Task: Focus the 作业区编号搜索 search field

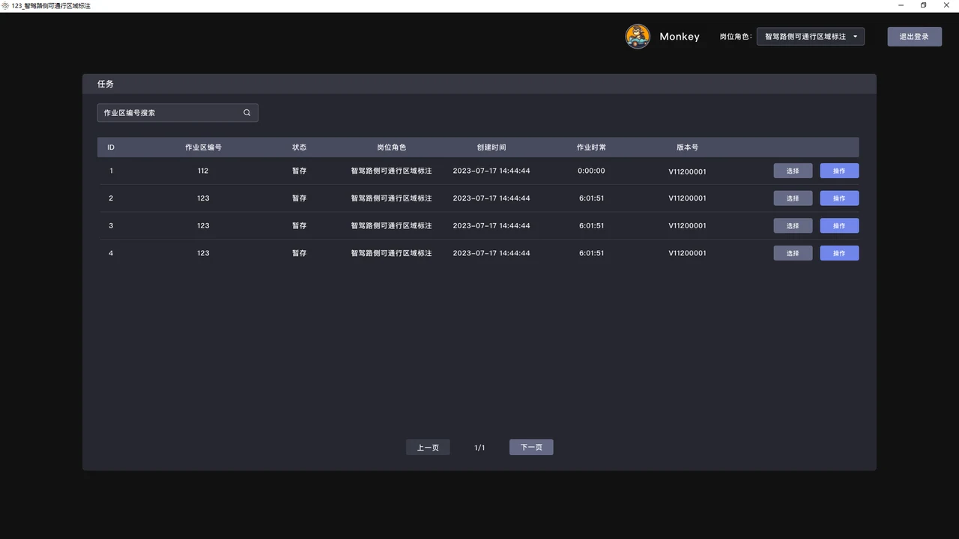Action: 178,113
